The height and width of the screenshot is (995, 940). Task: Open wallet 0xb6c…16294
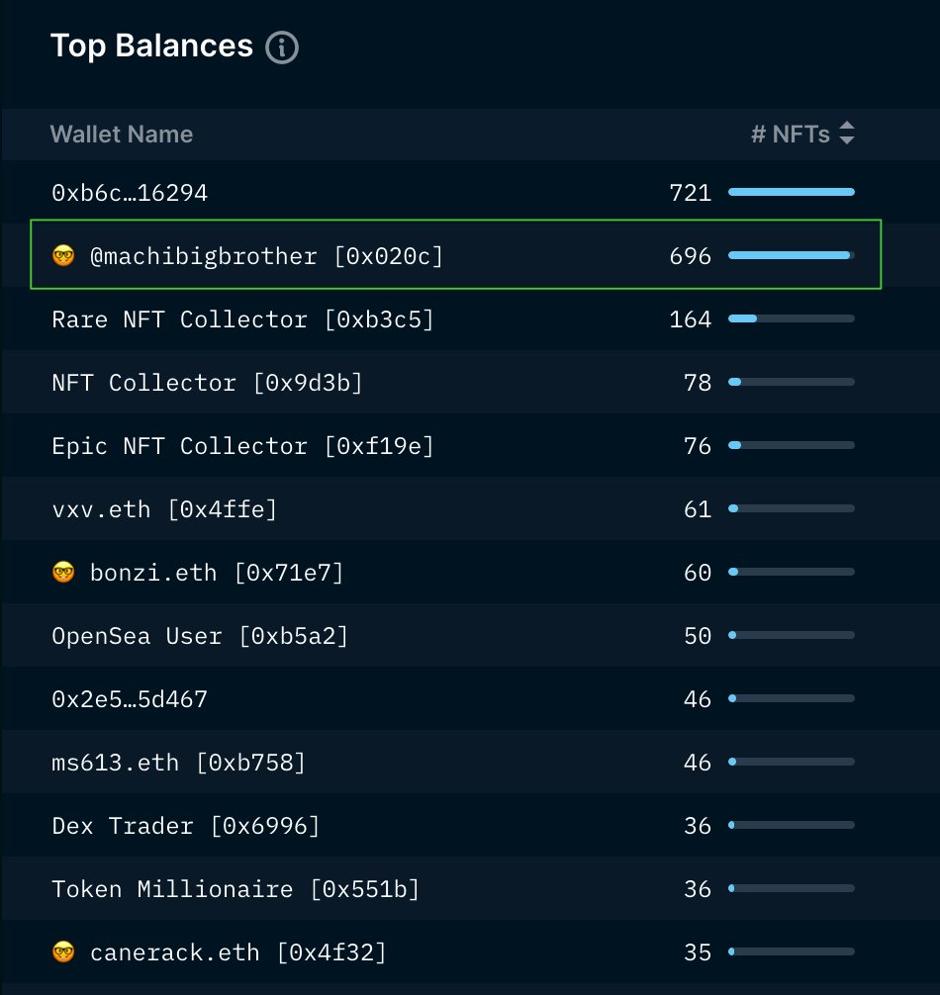tap(130, 193)
